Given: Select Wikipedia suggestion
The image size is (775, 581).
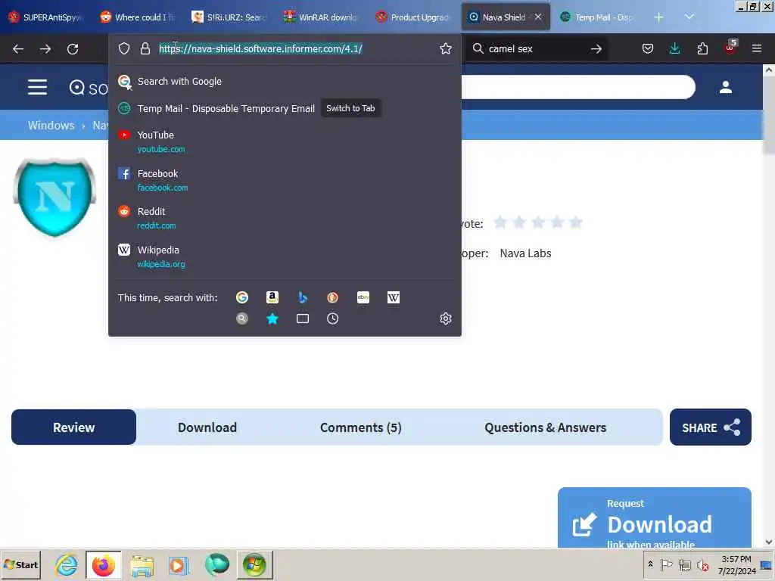Looking at the screenshot, I should (x=285, y=256).
